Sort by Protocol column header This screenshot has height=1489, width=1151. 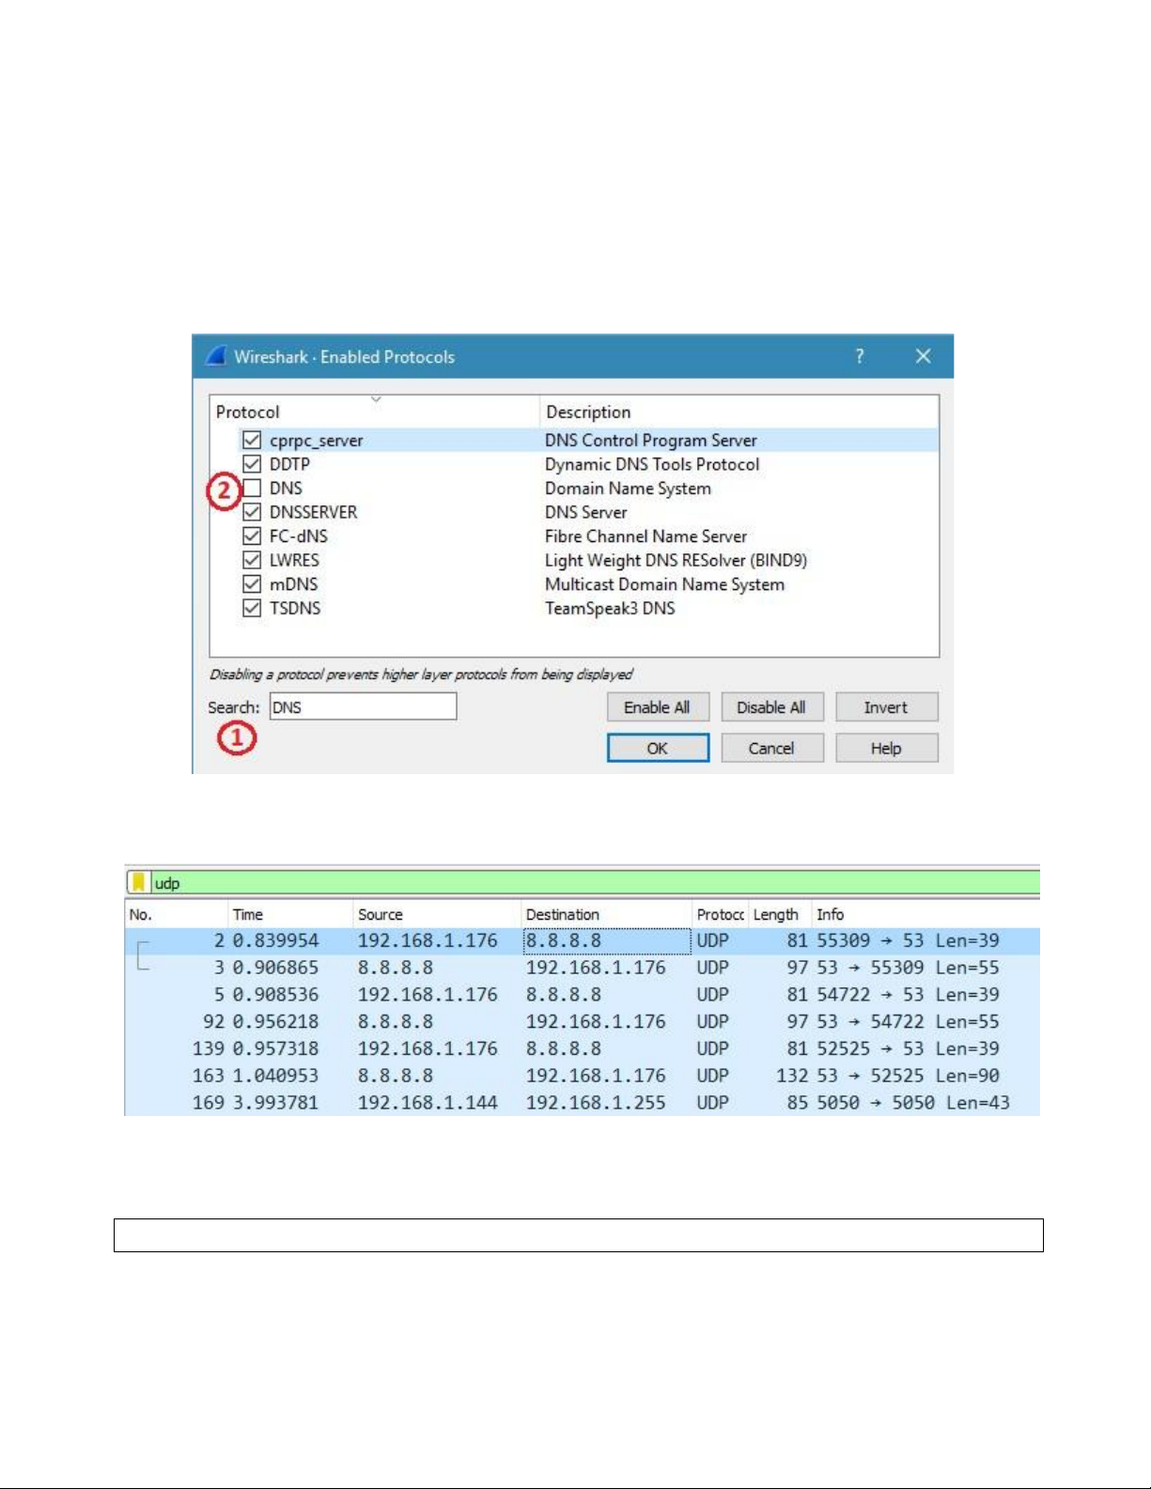248,412
